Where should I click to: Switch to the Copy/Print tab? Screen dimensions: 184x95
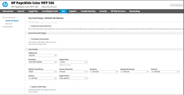33,11
